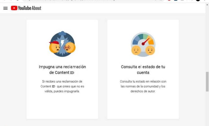Open the hamburger navigation menu
This screenshot has height=126, width=209.
point(5,8)
